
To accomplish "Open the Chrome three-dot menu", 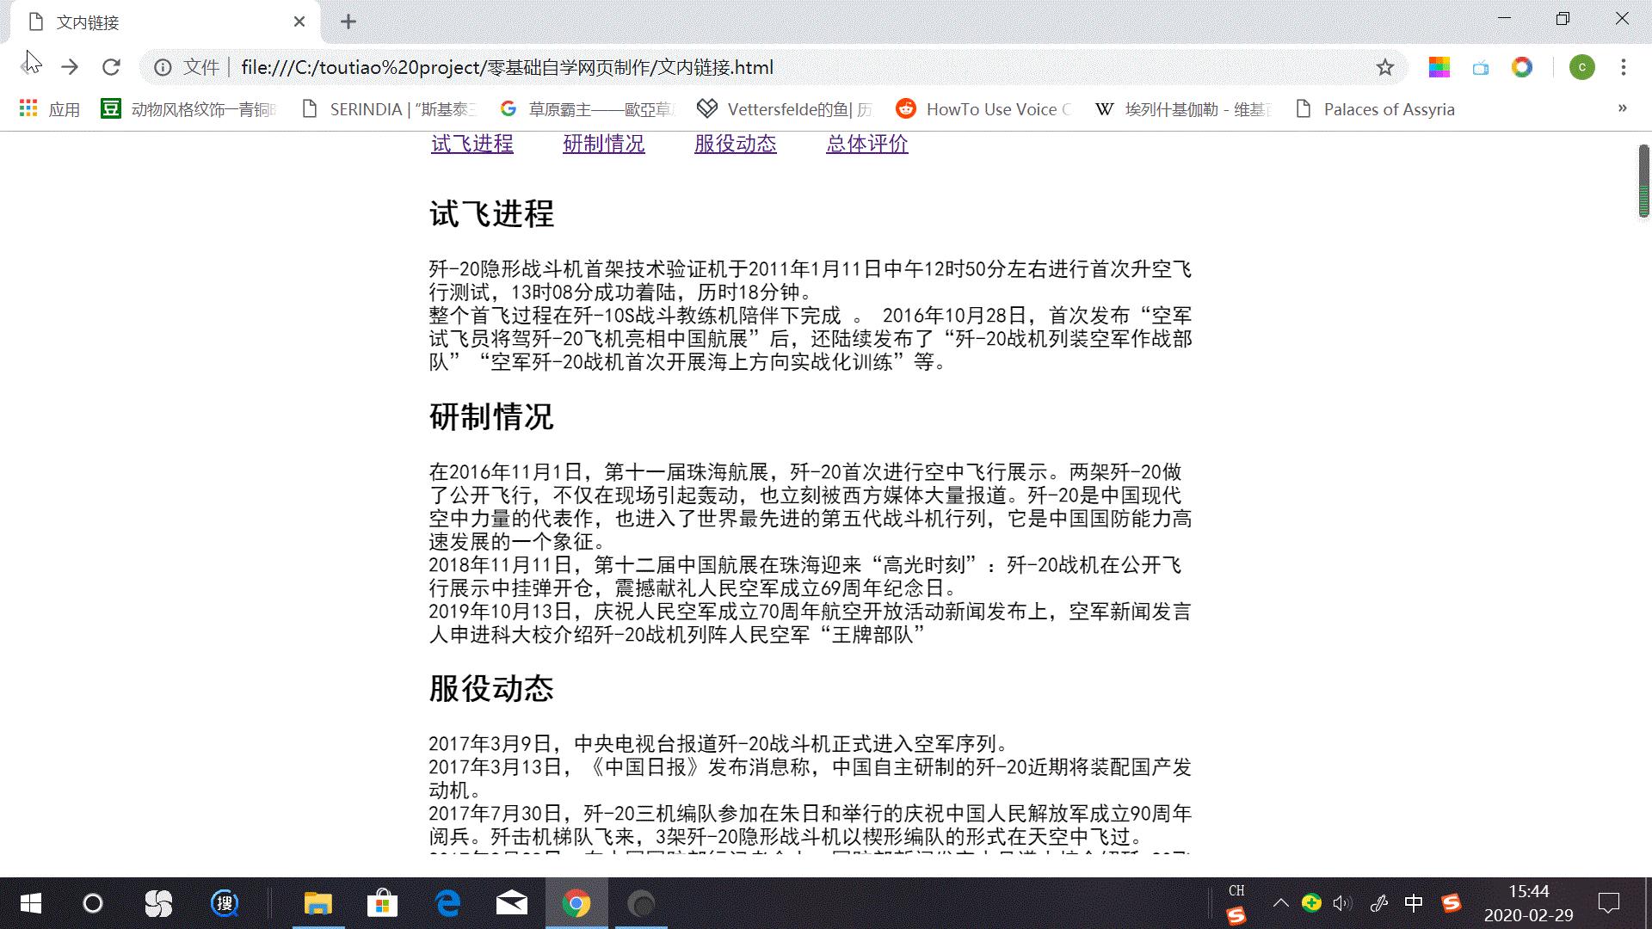I will point(1624,67).
